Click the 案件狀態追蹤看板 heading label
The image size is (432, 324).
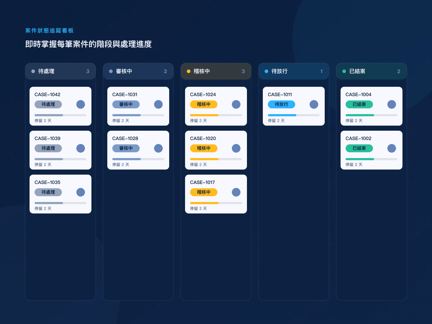(x=50, y=31)
